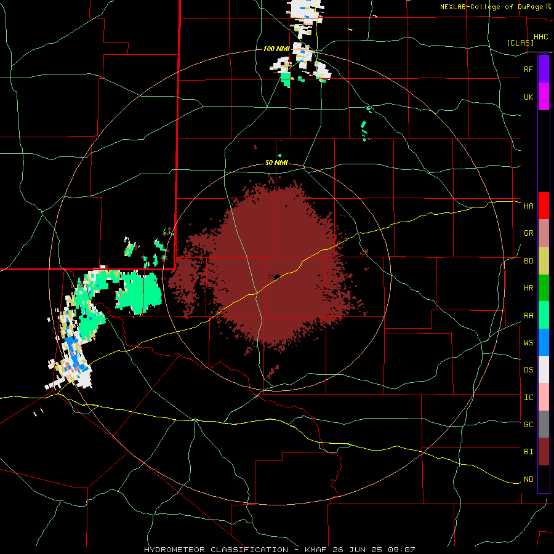Click the IC pink legend swatch
The width and height of the screenshot is (554, 554).
pyautogui.click(x=544, y=397)
